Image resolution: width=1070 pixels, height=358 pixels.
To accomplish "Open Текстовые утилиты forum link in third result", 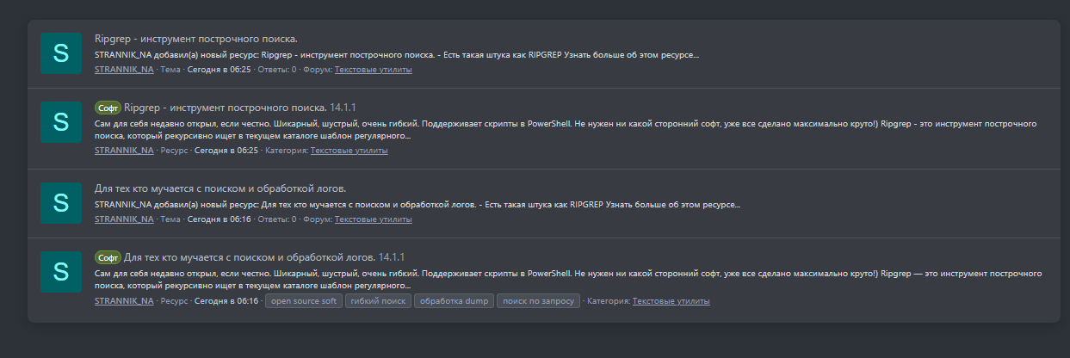I will click(374, 219).
